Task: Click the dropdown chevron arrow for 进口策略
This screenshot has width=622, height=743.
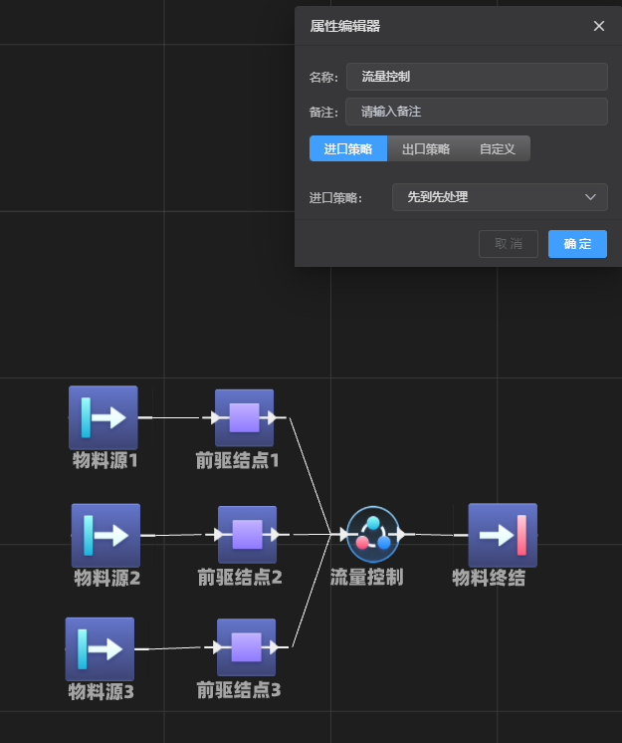Action: 590,197
